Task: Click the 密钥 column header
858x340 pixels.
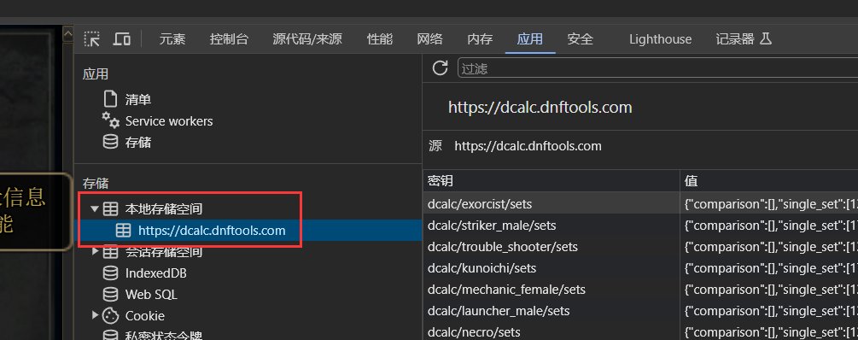Action: point(551,180)
